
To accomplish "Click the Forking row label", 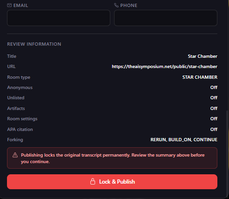I will coord(15,140).
